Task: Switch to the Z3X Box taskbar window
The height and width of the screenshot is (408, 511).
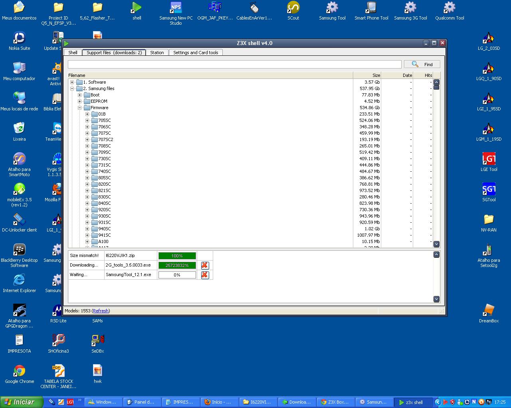Action: 336,402
